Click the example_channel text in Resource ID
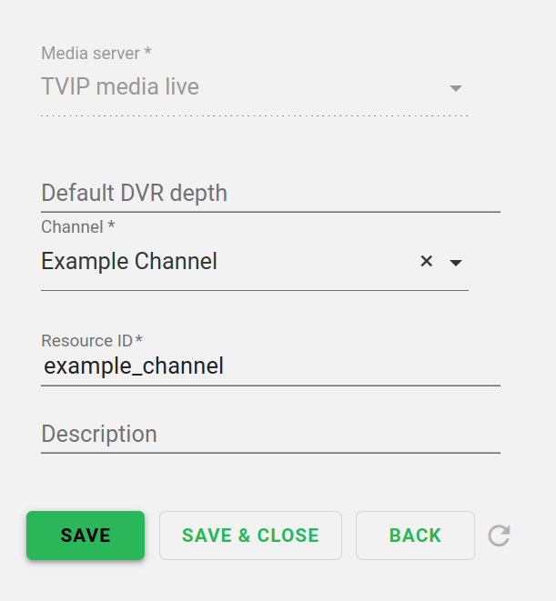Image resolution: width=556 pixels, height=601 pixels. coord(134,366)
